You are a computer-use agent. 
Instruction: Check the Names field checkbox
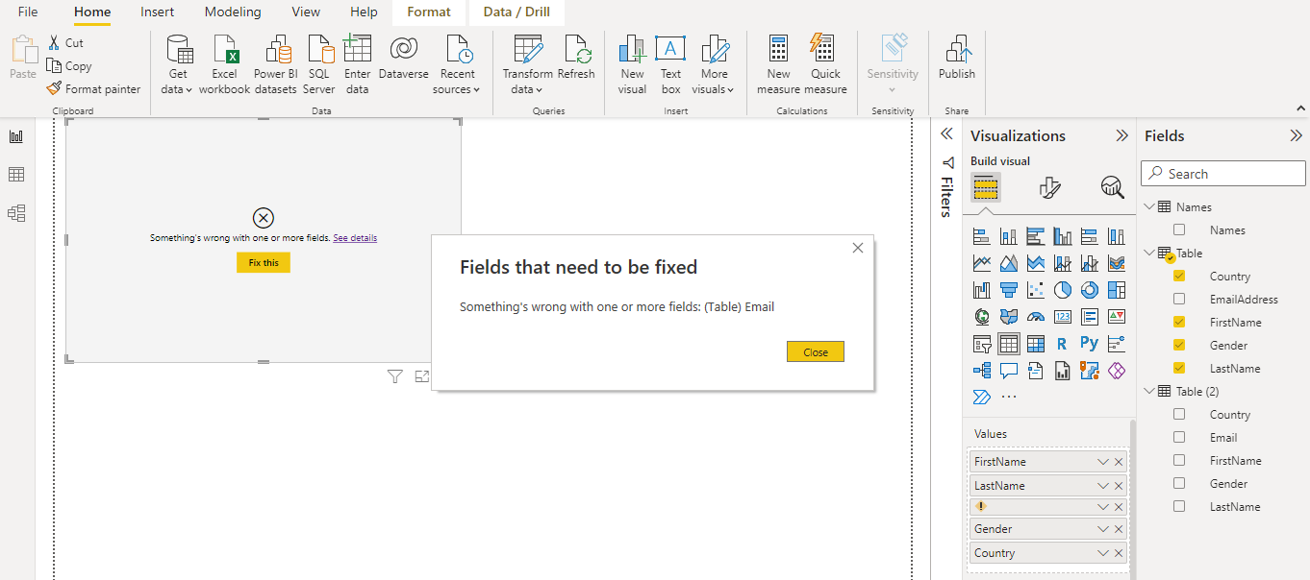[1179, 230]
